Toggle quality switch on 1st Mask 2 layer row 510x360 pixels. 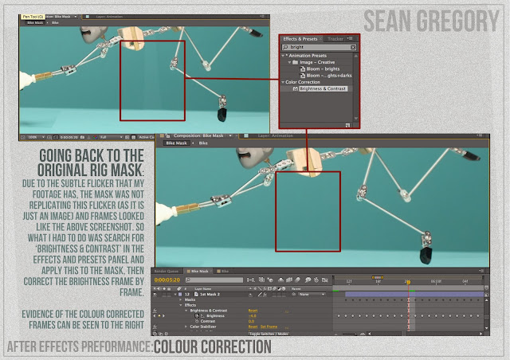[260, 295]
